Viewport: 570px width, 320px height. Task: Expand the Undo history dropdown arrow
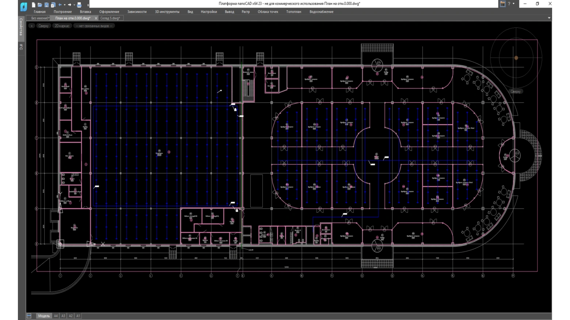(x=65, y=5)
